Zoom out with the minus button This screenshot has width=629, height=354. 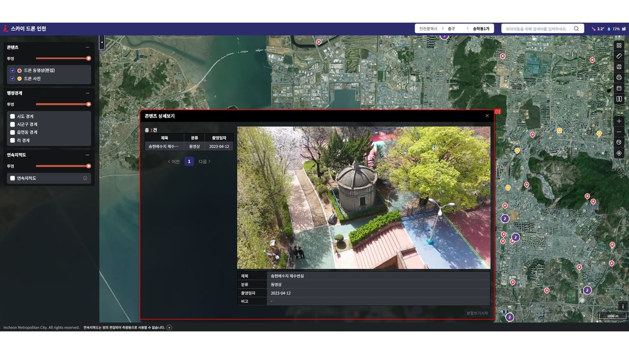pyautogui.click(x=619, y=132)
